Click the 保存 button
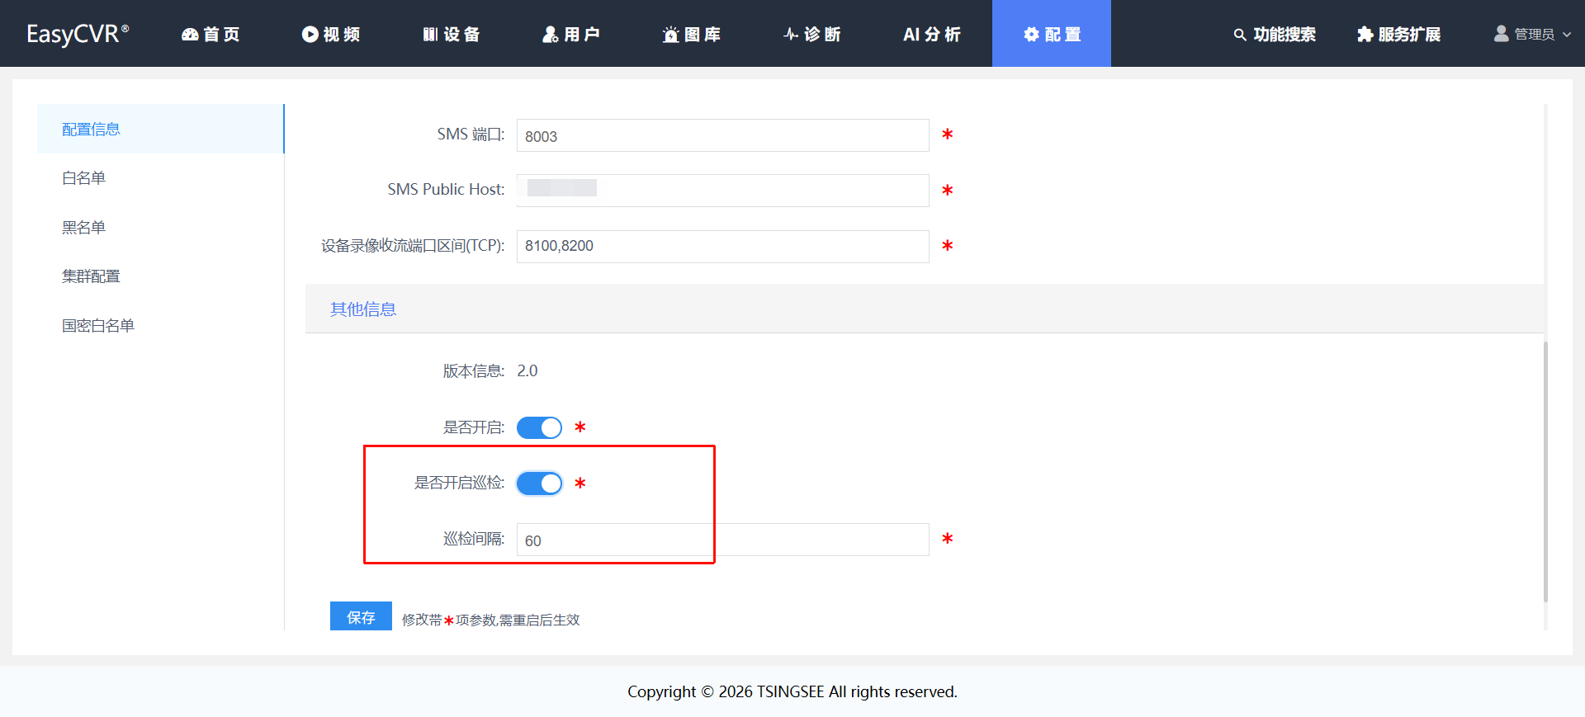 (x=361, y=616)
